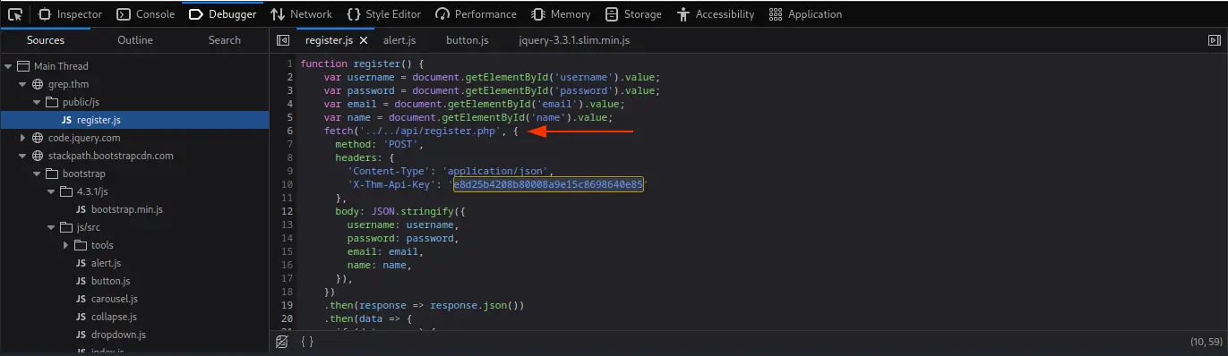Set a breakpoint on line 19
This screenshot has width=1228, height=356.
pyautogui.click(x=288, y=305)
